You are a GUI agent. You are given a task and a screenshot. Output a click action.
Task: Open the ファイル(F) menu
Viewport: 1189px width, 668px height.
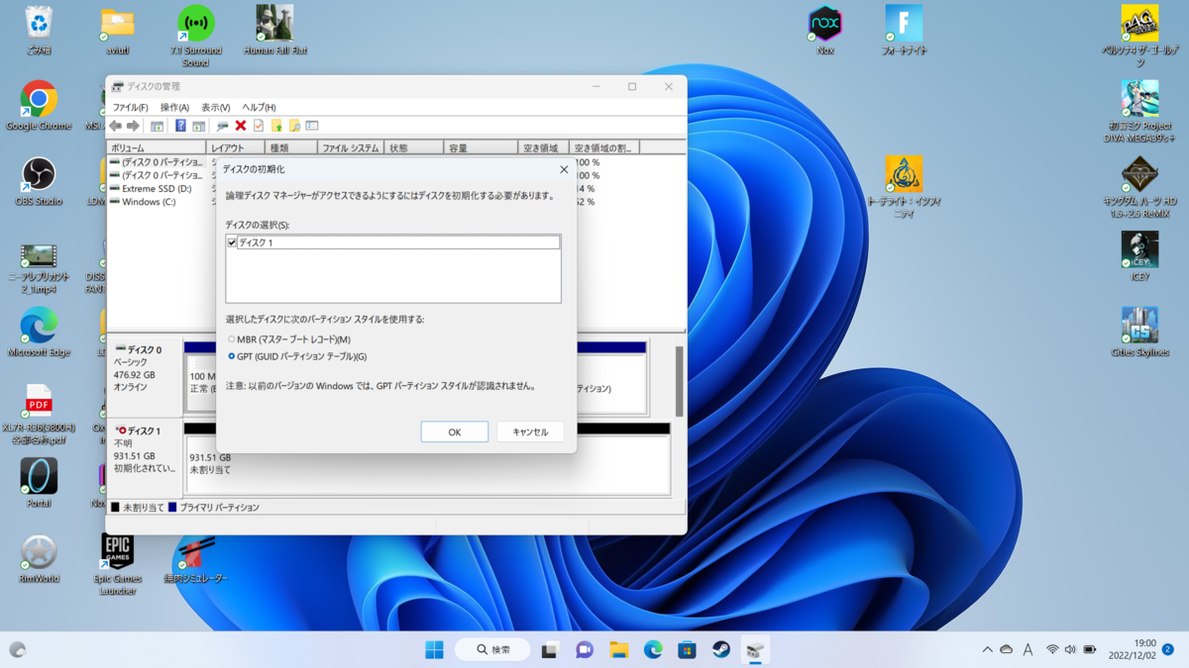[x=130, y=107]
